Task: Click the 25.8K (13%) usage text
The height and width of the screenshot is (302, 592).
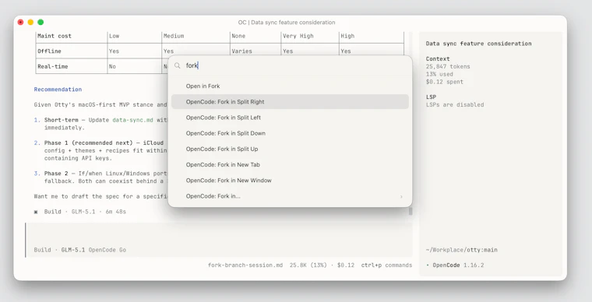Action: (308, 265)
